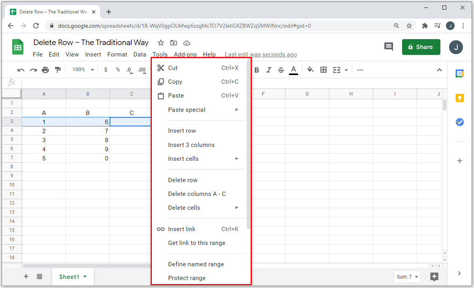Image resolution: width=474 pixels, height=288 pixels.
Task: Toggle Strikethrough formatting
Action: tap(281, 70)
